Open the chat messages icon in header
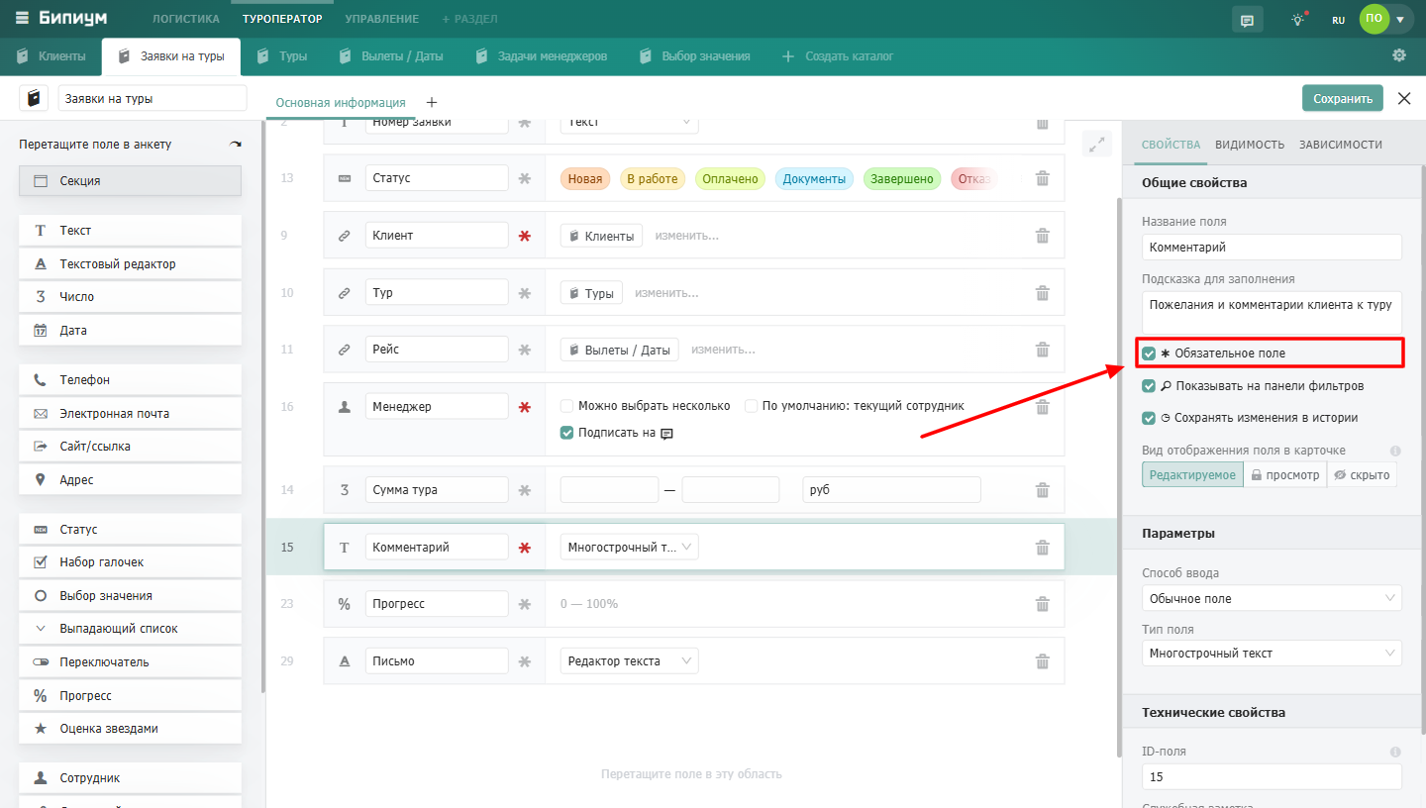 click(x=1247, y=19)
